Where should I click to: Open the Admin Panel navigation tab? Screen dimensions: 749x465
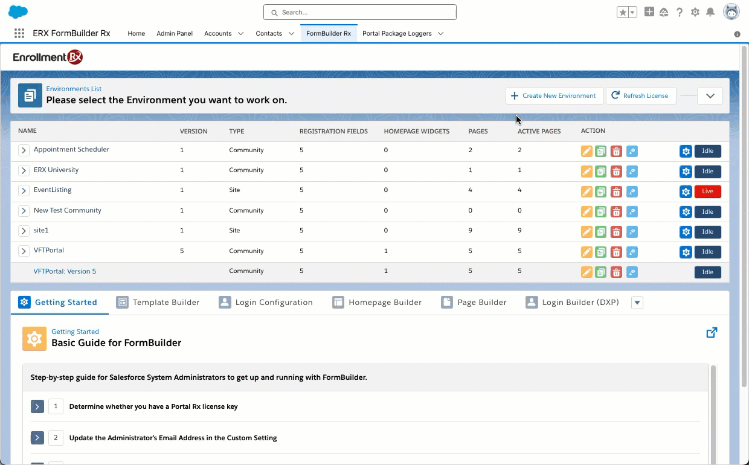[175, 34]
